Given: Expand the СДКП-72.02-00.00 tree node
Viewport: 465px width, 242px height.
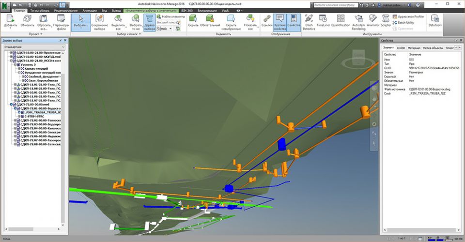Looking at the screenshot, I should pyautogui.click(x=15, y=121).
